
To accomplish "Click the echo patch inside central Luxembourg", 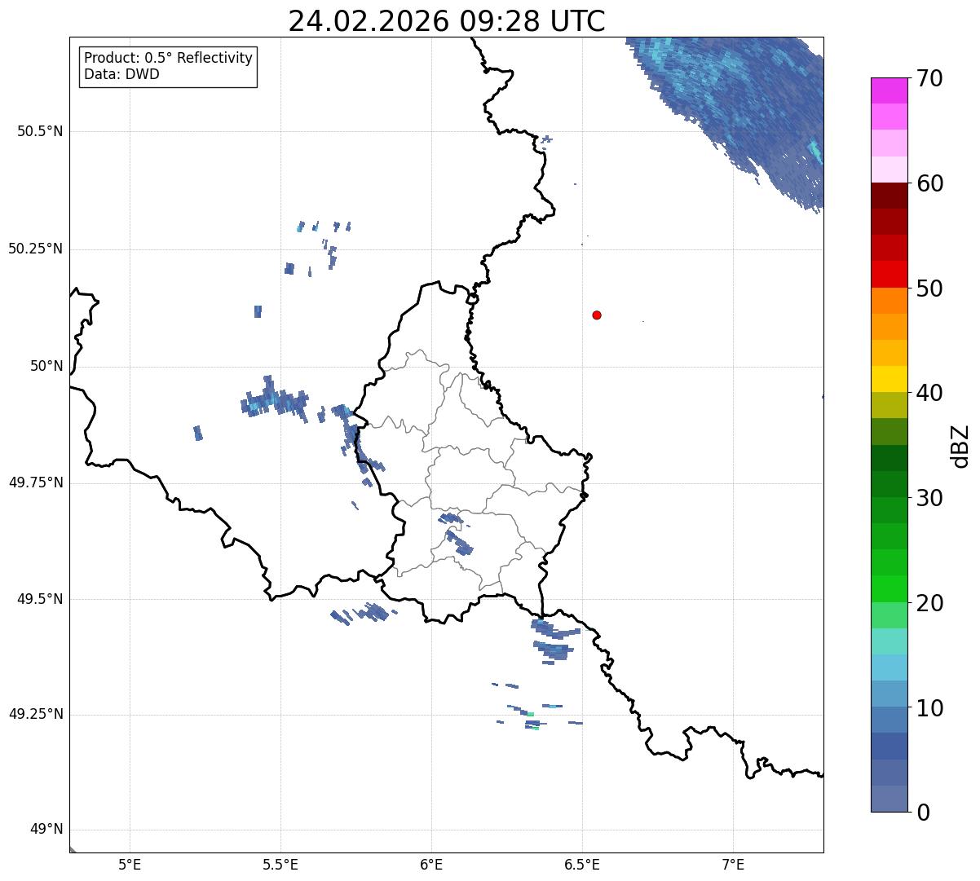I will coord(455,535).
